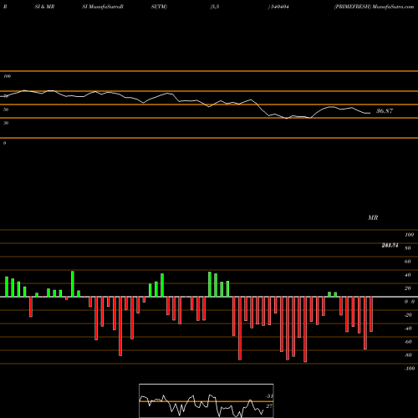This screenshot has width=418, height=418.
Task: Click the -80 label on MR axis
Action: 408,355
